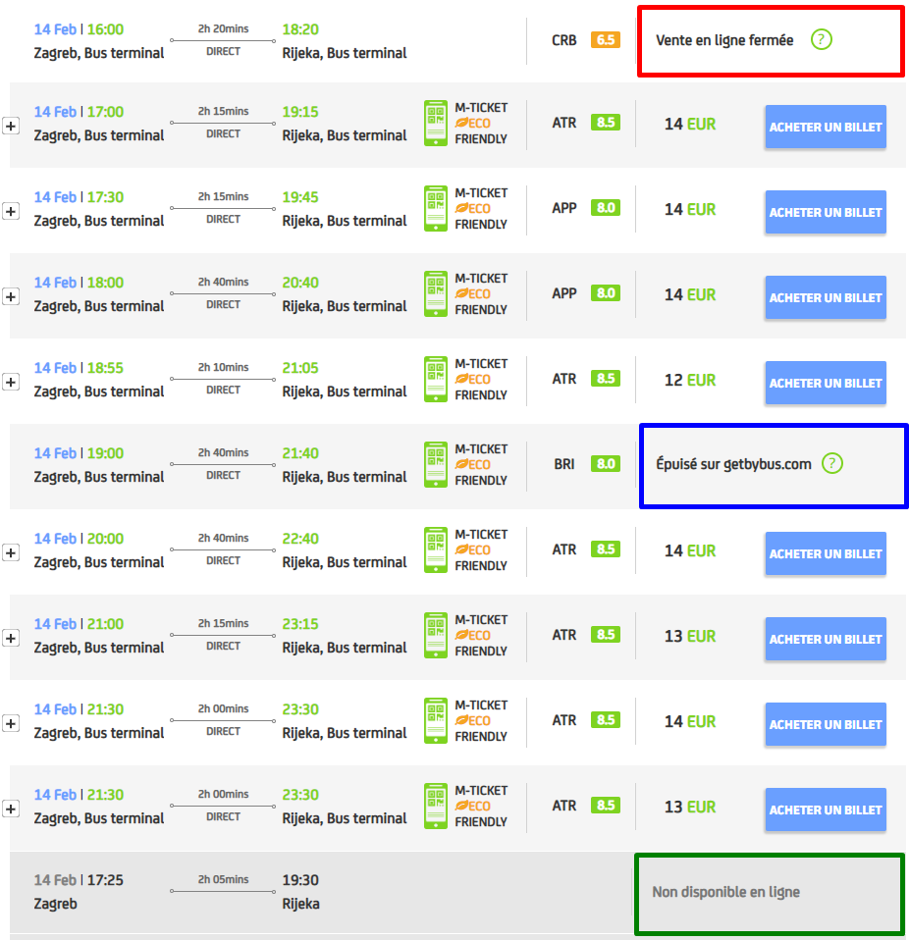Click 8.0 rating badge for 17:30 APP bus
Screen dimensions: 909x940
coord(605,207)
